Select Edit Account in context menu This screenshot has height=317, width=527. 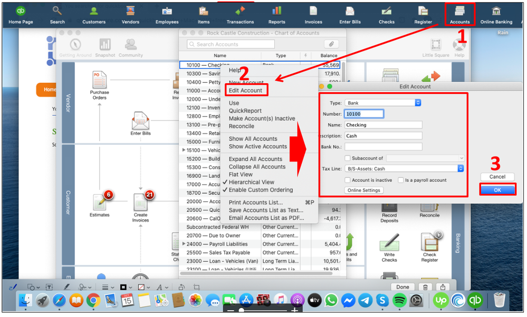click(x=245, y=90)
